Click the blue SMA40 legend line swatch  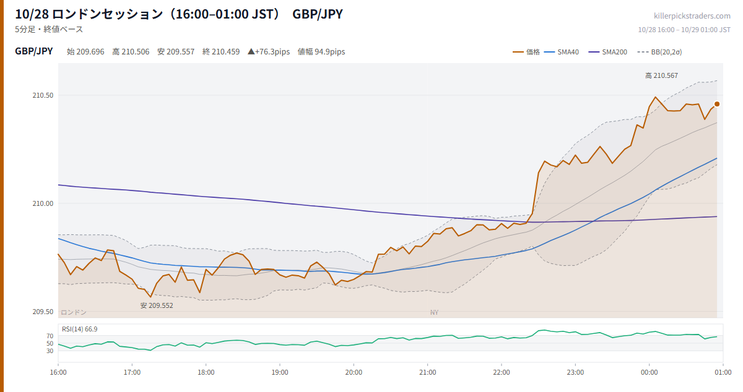pyautogui.click(x=549, y=52)
